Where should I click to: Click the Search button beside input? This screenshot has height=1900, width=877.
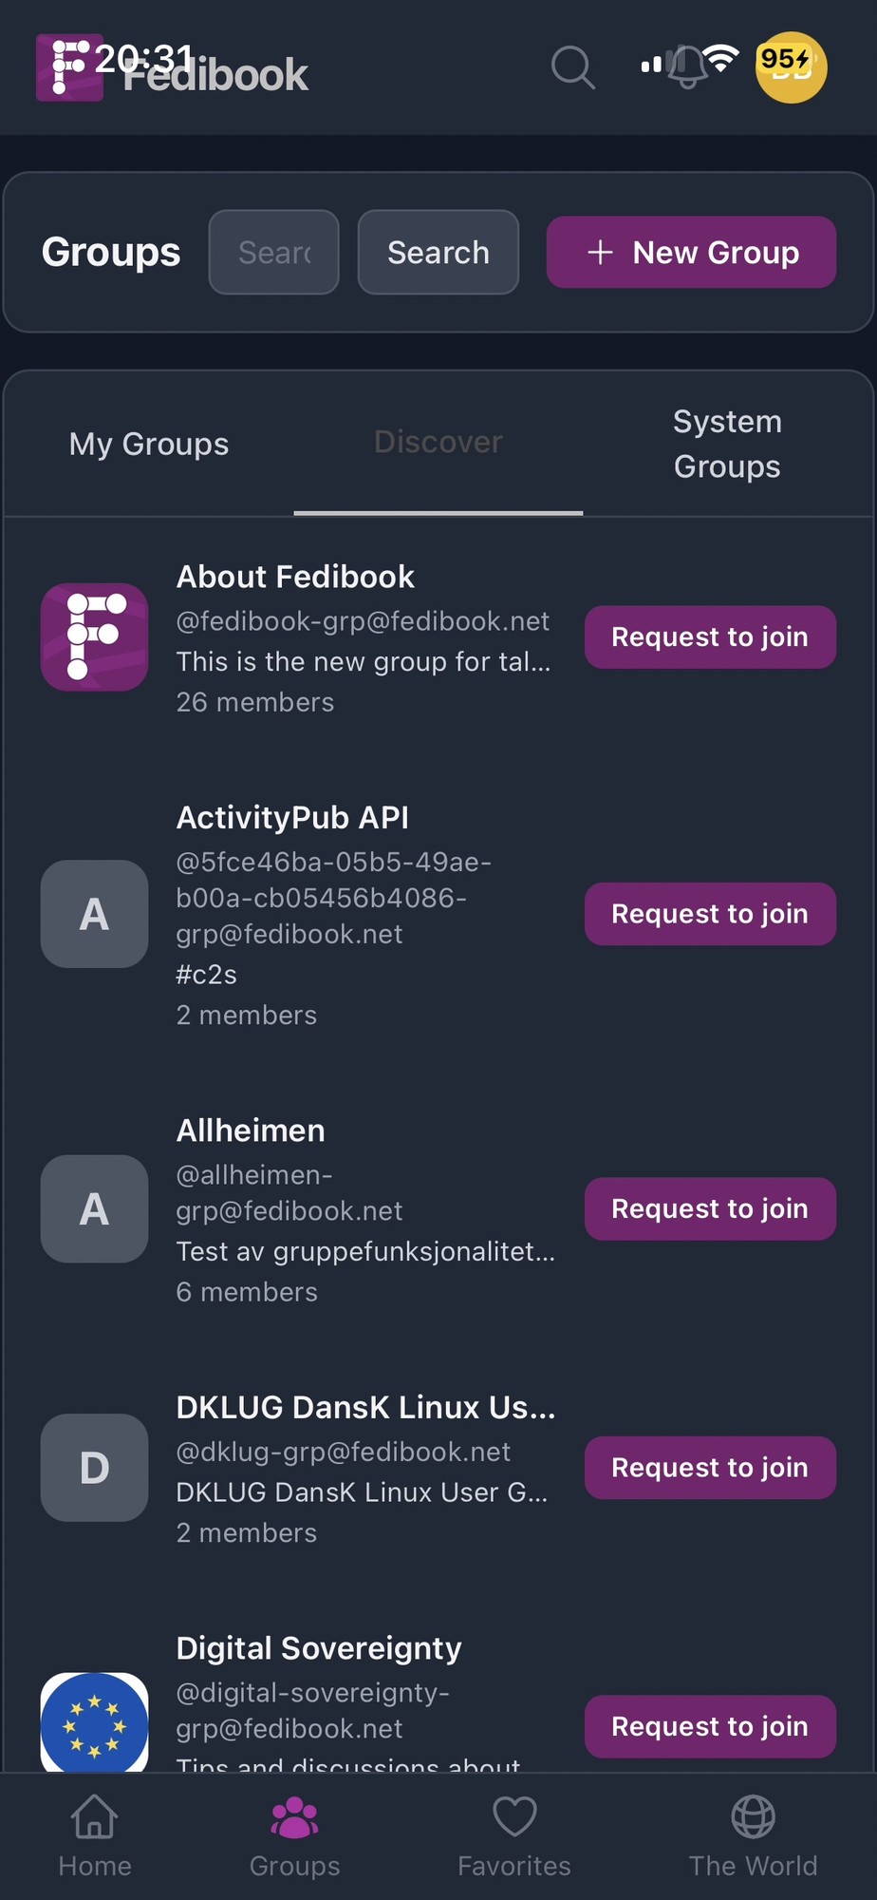click(438, 252)
